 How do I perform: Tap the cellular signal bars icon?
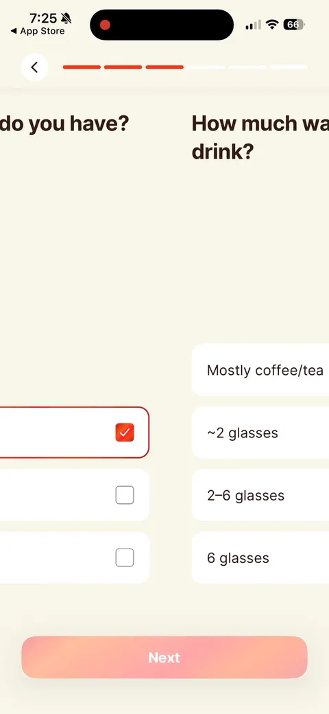point(253,25)
